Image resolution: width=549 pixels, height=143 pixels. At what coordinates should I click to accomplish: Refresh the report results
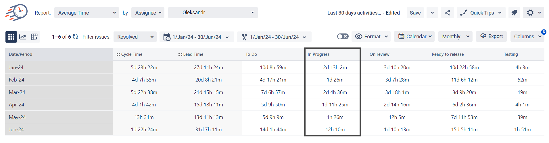point(75,37)
